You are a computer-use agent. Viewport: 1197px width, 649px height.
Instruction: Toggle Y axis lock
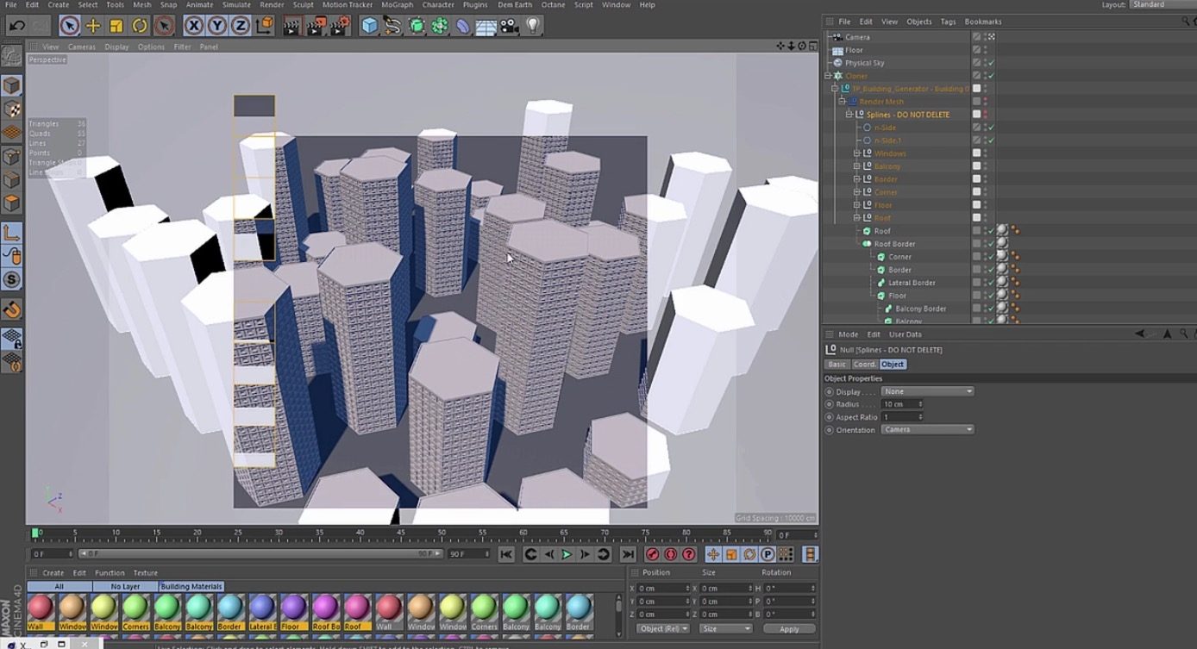(x=216, y=26)
